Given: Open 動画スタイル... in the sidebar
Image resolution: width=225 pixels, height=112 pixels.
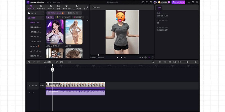Looking at the screenshot, I should pos(36,56).
